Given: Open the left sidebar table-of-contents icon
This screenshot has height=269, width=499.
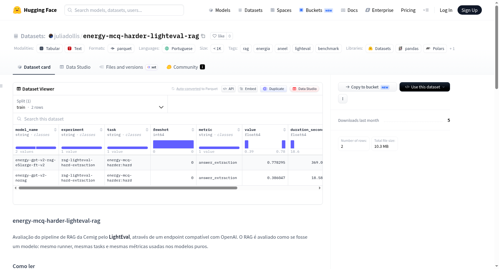Looking at the screenshot, I should click(1, 86).
